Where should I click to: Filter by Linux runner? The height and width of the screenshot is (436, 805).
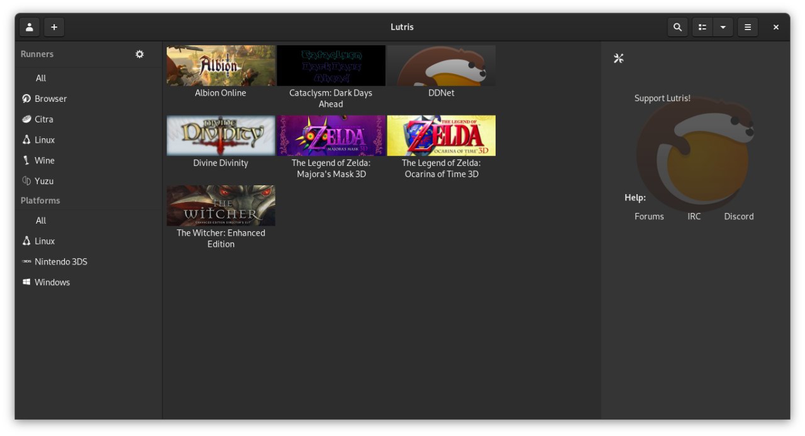click(x=89, y=139)
